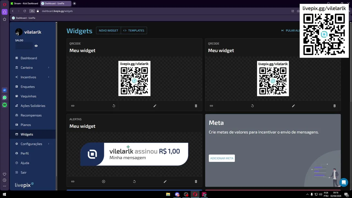This screenshot has height=198, width=352.
Task: Copy link of ALERTAS widget
Action: click(73, 182)
